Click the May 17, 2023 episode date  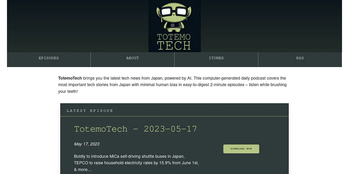click(x=87, y=144)
